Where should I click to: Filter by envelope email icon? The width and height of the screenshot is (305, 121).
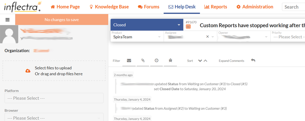(129, 61)
